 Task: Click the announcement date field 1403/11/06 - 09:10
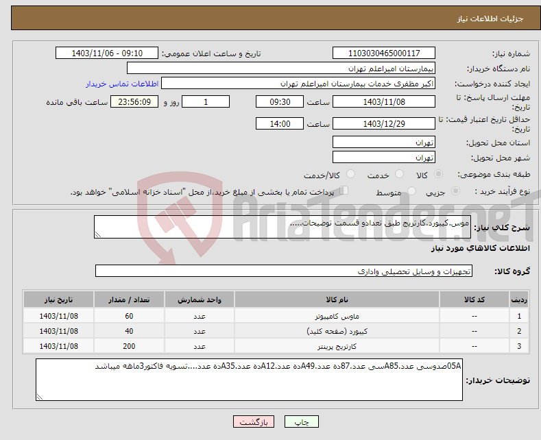(x=107, y=53)
